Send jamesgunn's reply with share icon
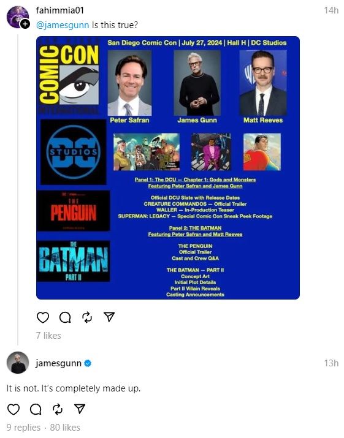 (x=80, y=409)
